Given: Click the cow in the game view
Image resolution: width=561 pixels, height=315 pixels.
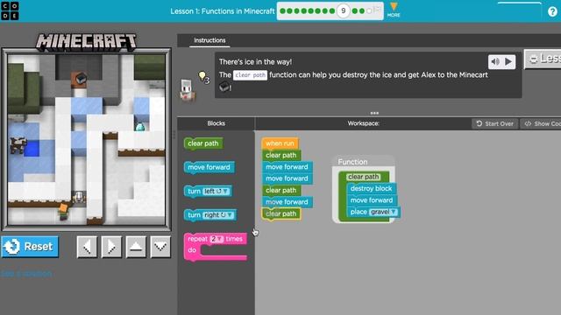Looking at the screenshot, I should 18,145.
